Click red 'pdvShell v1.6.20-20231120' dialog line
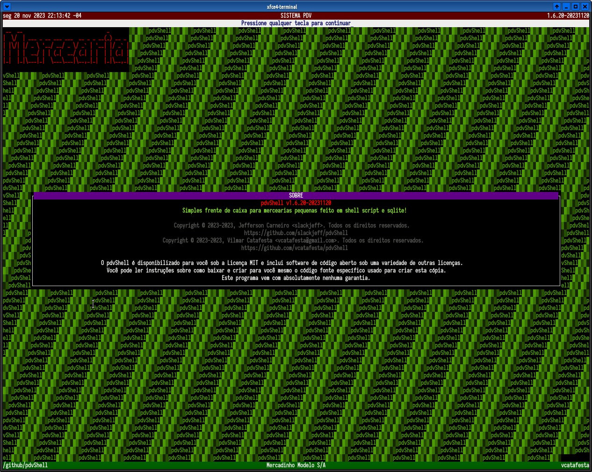The height and width of the screenshot is (472, 592). [296, 203]
